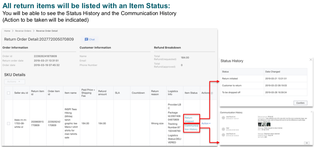
Task: Tick the select-all checkbox in table header
Action: (9, 93)
